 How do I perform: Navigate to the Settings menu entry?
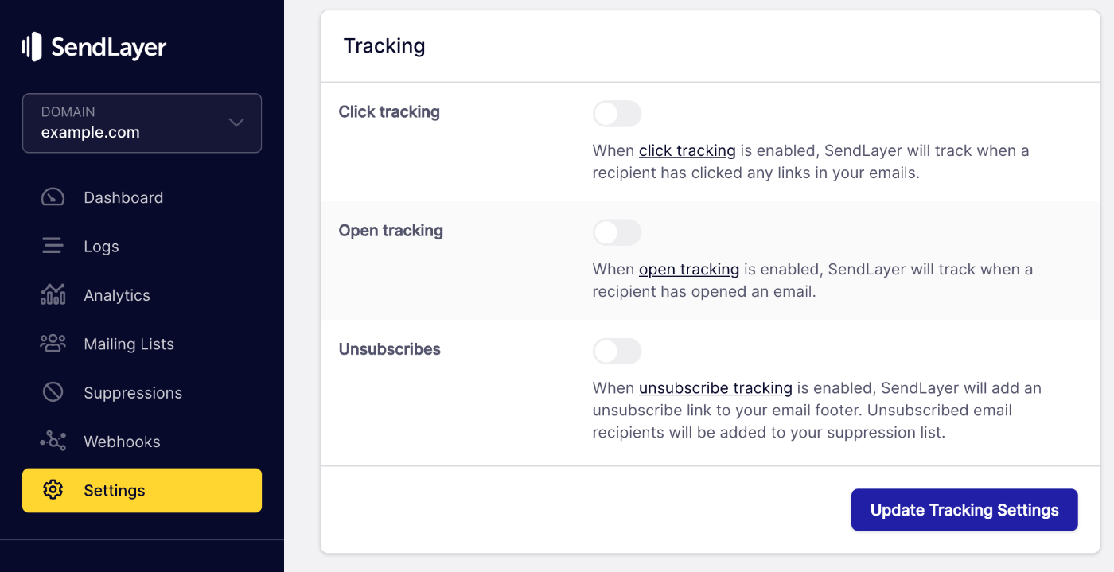pos(114,490)
